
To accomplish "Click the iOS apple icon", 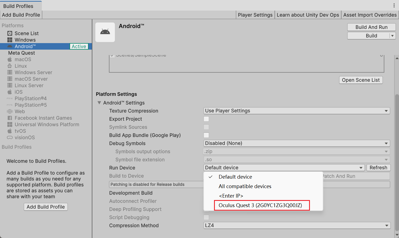I will (10, 92).
